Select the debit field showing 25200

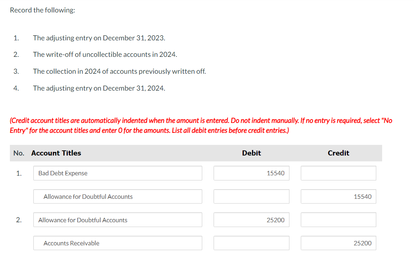251,220
